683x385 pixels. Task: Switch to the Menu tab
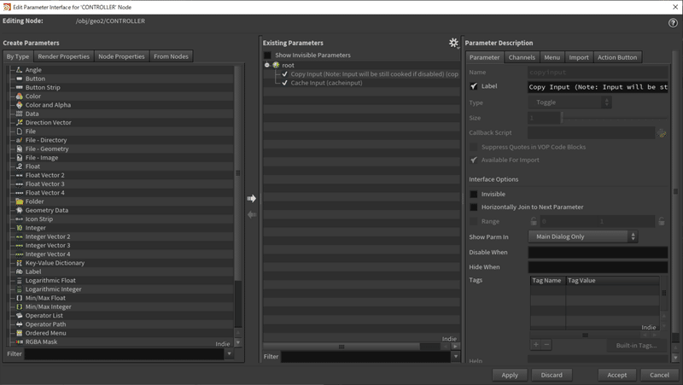click(552, 57)
